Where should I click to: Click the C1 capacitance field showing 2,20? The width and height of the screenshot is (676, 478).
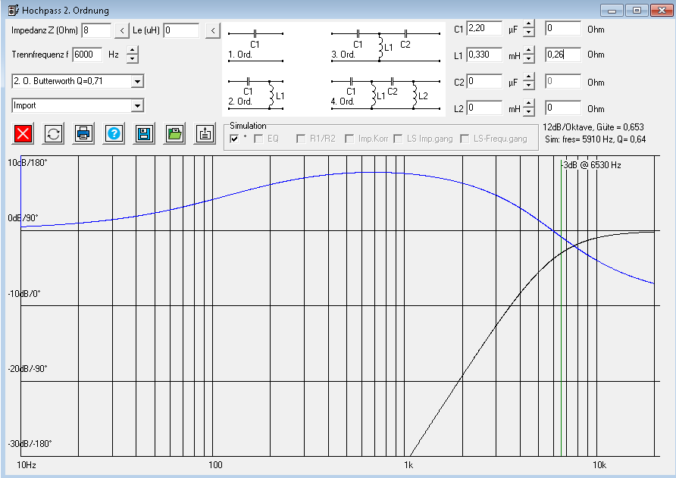tap(484, 29)
